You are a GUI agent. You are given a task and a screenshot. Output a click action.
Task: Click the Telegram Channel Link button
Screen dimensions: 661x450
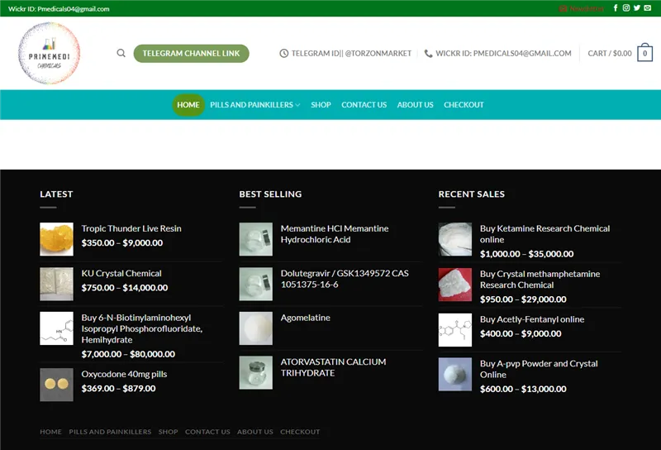(x=191, y=53)
